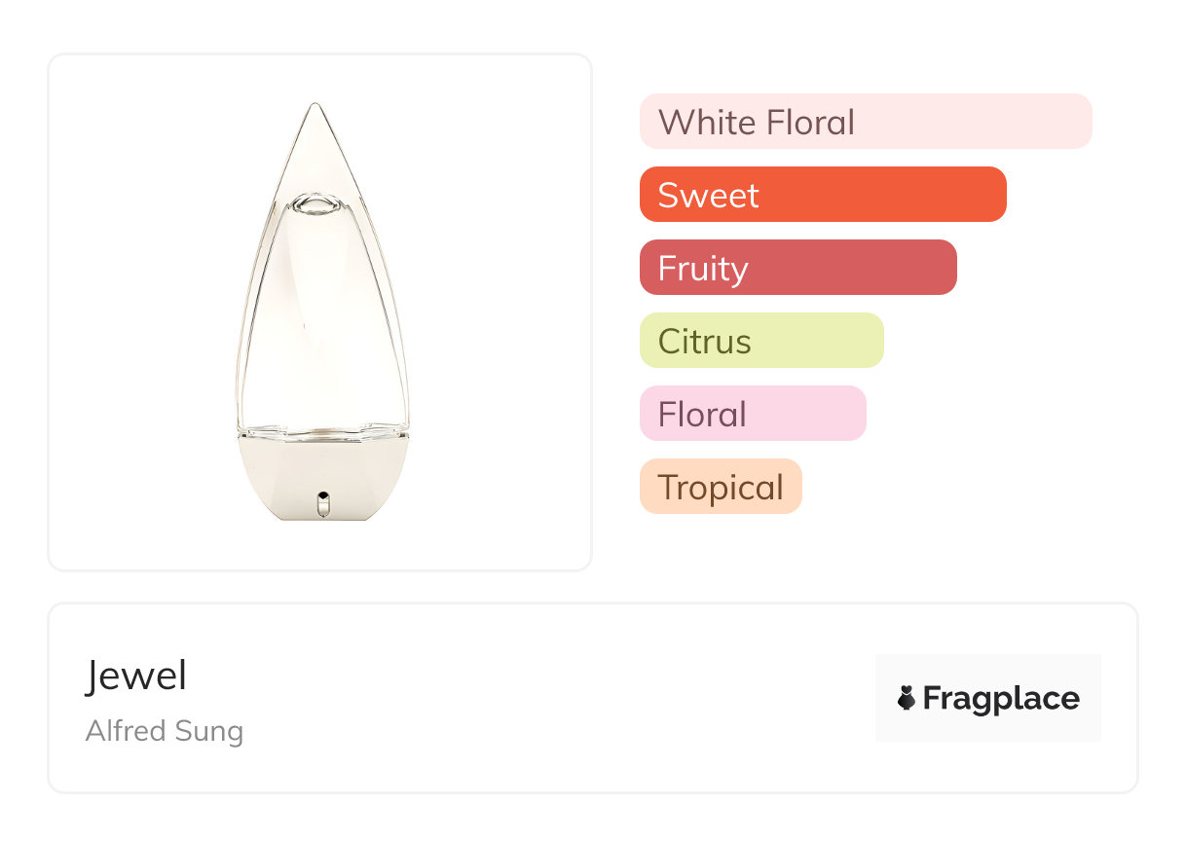Open the Alfred Sung brand link
Image resolution: width=1186 pixels, height=841 pixels.
(165, 731)
